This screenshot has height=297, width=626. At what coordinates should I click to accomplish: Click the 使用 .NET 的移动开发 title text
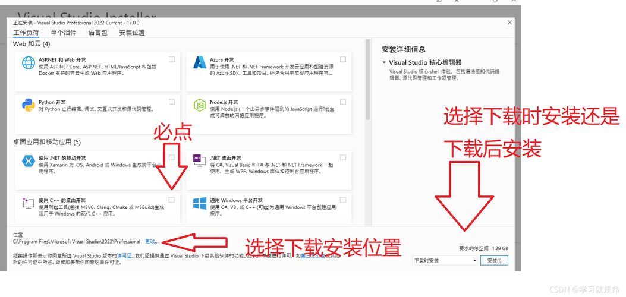(62, 158)
